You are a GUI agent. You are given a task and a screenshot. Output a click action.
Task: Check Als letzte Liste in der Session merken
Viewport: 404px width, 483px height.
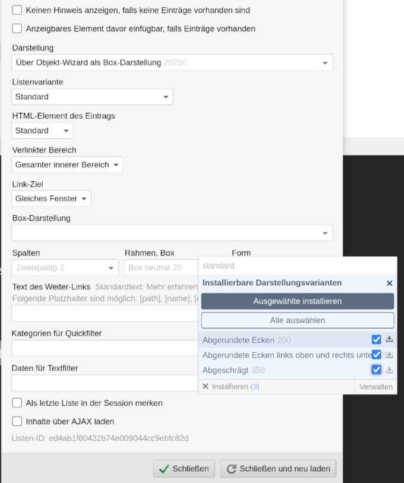[17, 403]
